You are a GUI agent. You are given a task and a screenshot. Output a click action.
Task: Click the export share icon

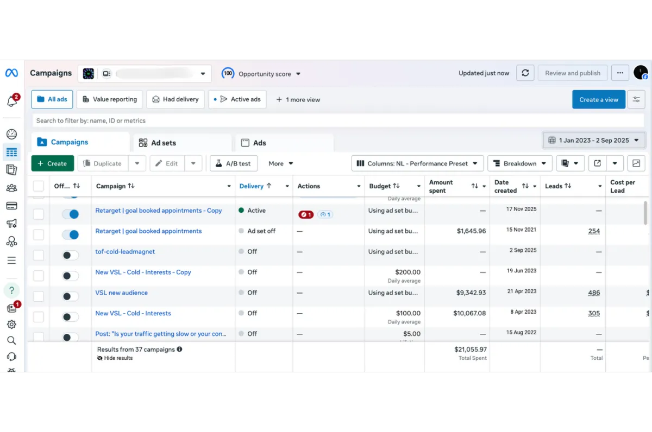tap(598, 163)
